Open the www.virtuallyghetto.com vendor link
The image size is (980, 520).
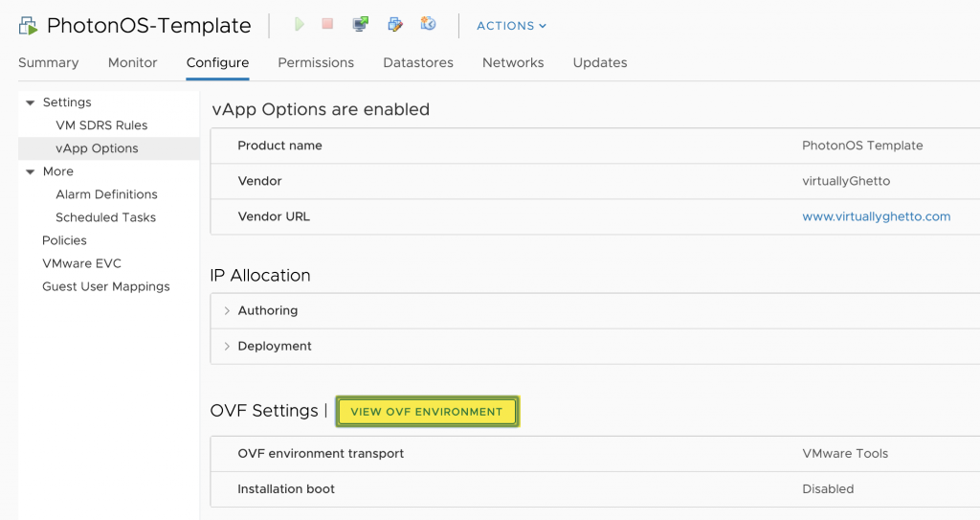pyautogui.click(x=876, y=216)
